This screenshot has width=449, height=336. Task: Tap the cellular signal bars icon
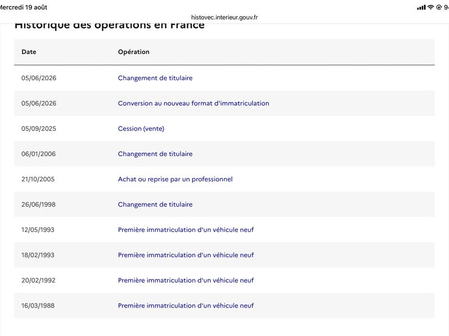(x=421, y=7)
